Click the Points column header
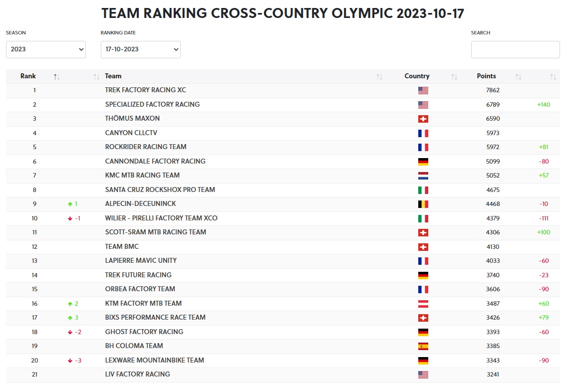Viewport: 568px width, 383px height. [486, 76]
